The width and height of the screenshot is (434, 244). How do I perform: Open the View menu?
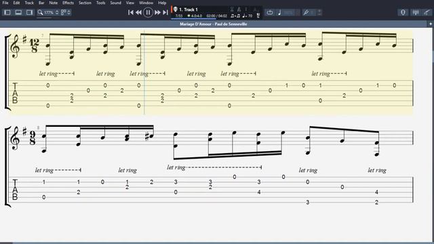click(x=130, y=3)
